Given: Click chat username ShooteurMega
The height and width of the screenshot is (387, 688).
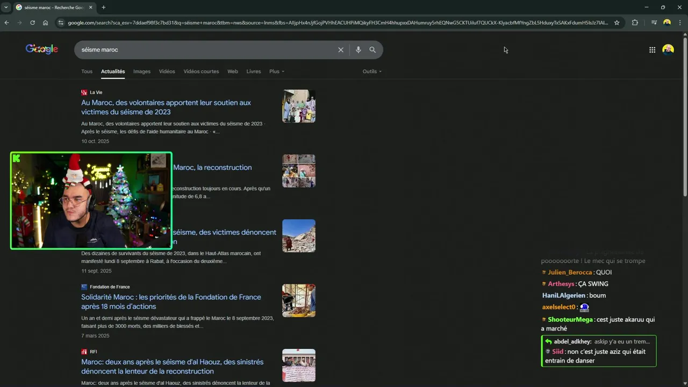Looking at the screenshot, I should 570,319.
